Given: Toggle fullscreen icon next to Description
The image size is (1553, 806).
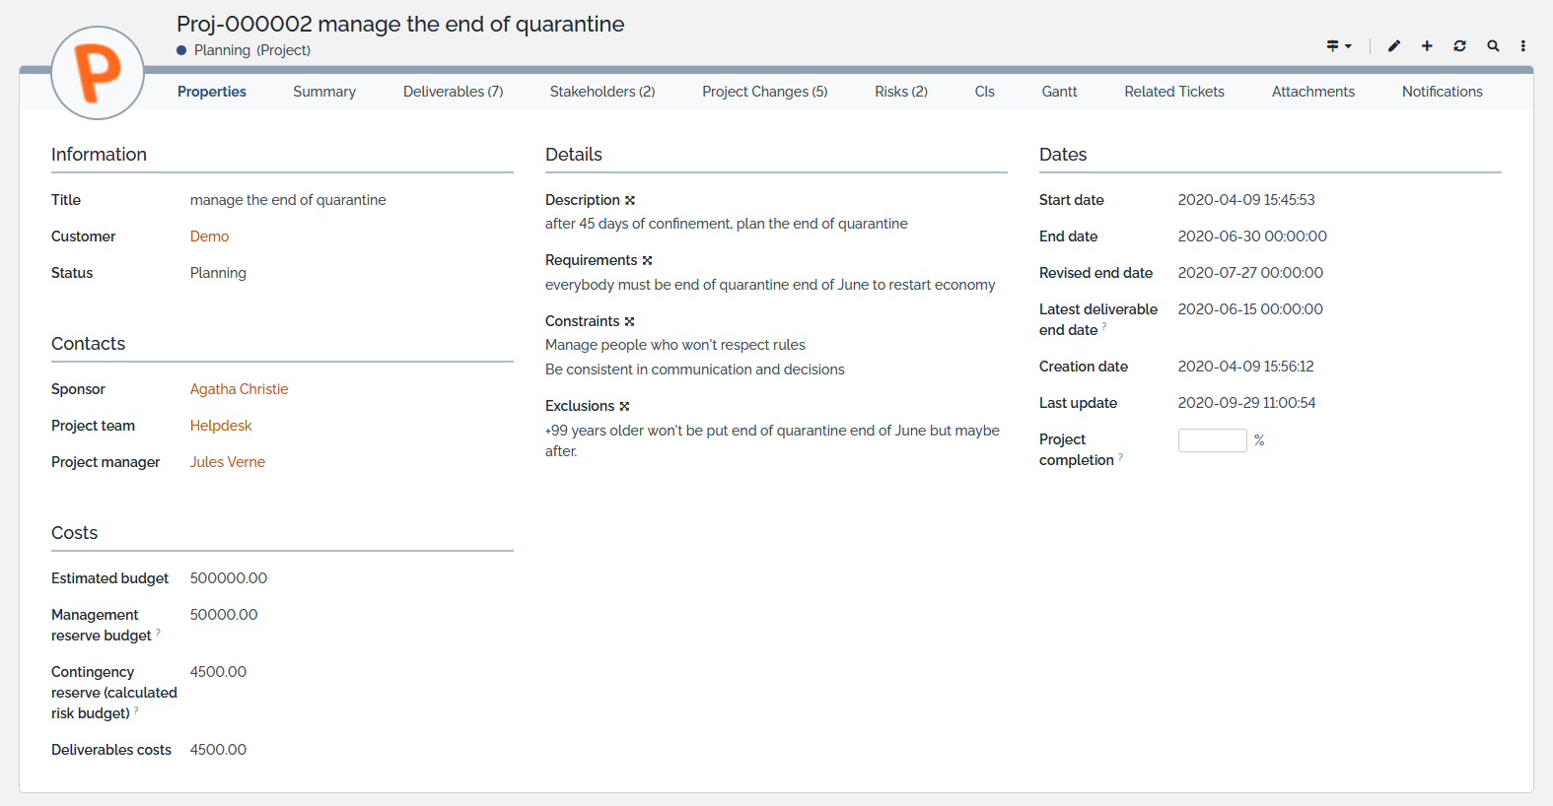Looking at the screenshot, I should point(630,200).
